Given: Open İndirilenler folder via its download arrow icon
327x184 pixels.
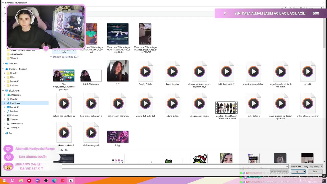Looking at the screenshot, I should coord(8,103).
